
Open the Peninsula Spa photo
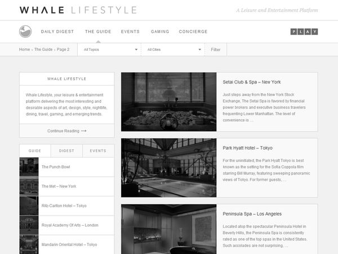point(168,229)
